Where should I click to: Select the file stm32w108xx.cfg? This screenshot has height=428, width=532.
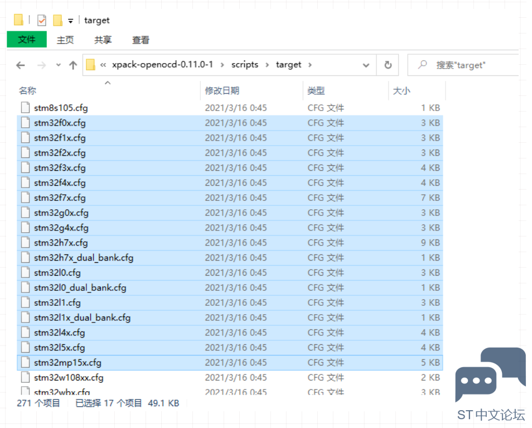[230, 377]
